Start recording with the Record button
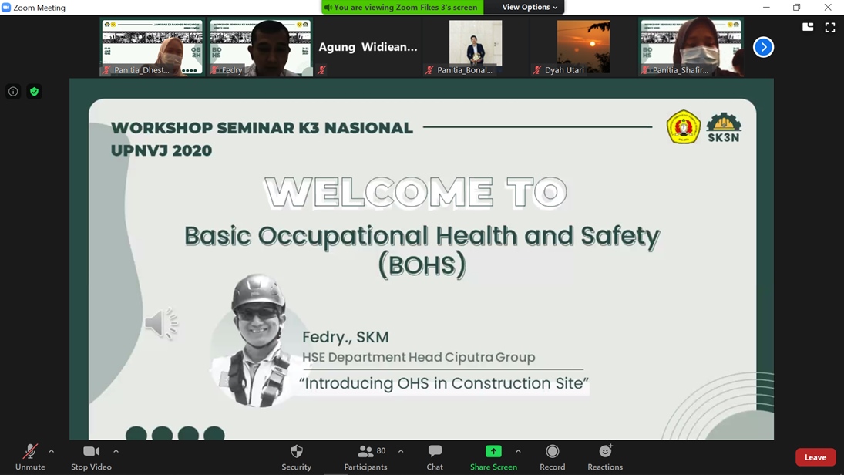844x475 pixels. (552, 456)
